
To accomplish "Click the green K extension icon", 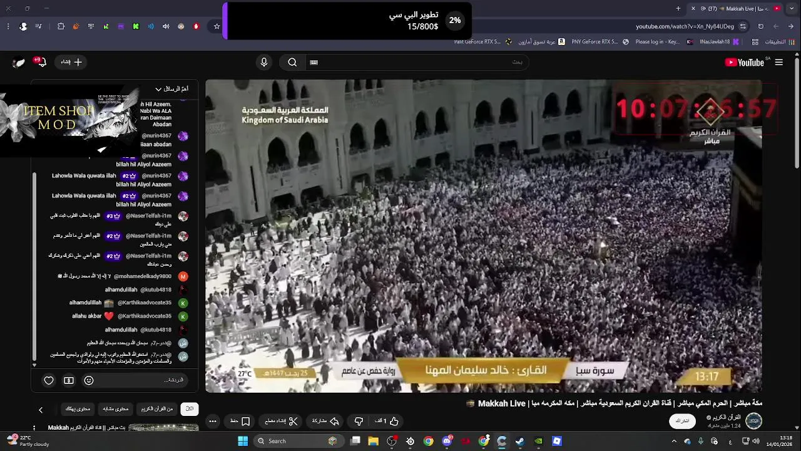I will point(136,26).
